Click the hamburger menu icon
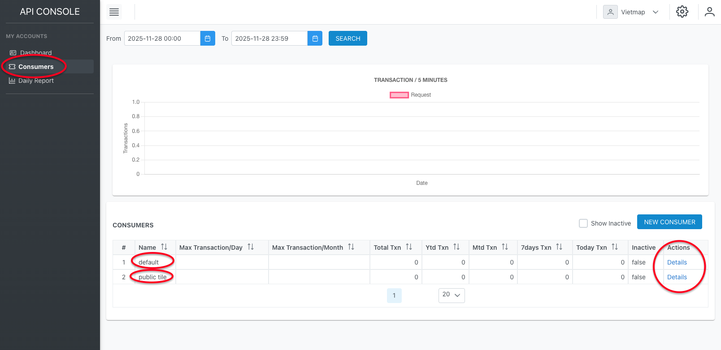This screenshot has height=350, width=721. tap(114, 12)
